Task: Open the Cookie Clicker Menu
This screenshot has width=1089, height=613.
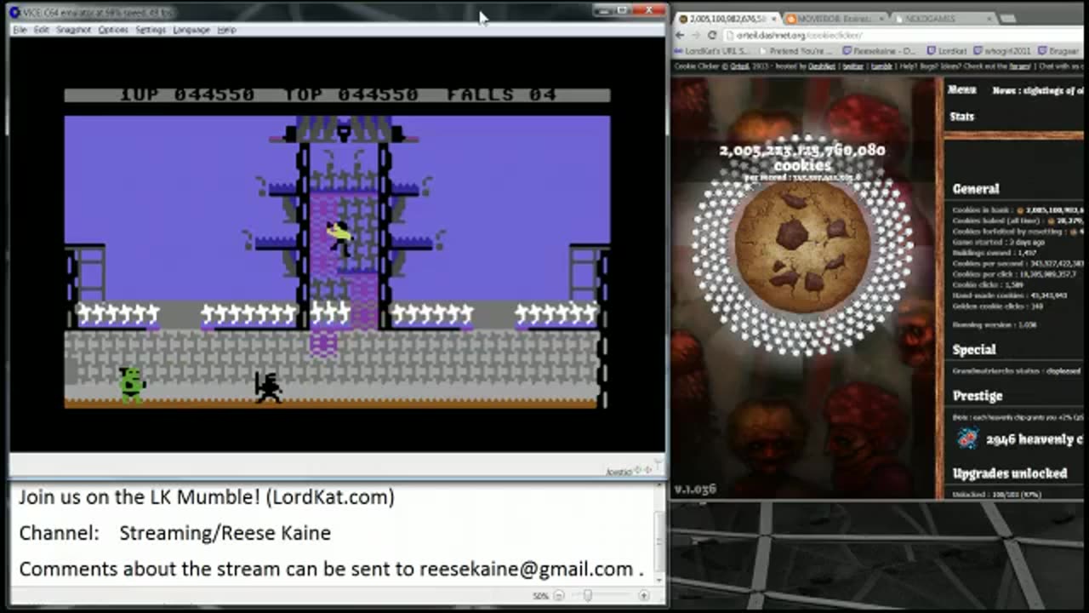Action: (962, 89)
